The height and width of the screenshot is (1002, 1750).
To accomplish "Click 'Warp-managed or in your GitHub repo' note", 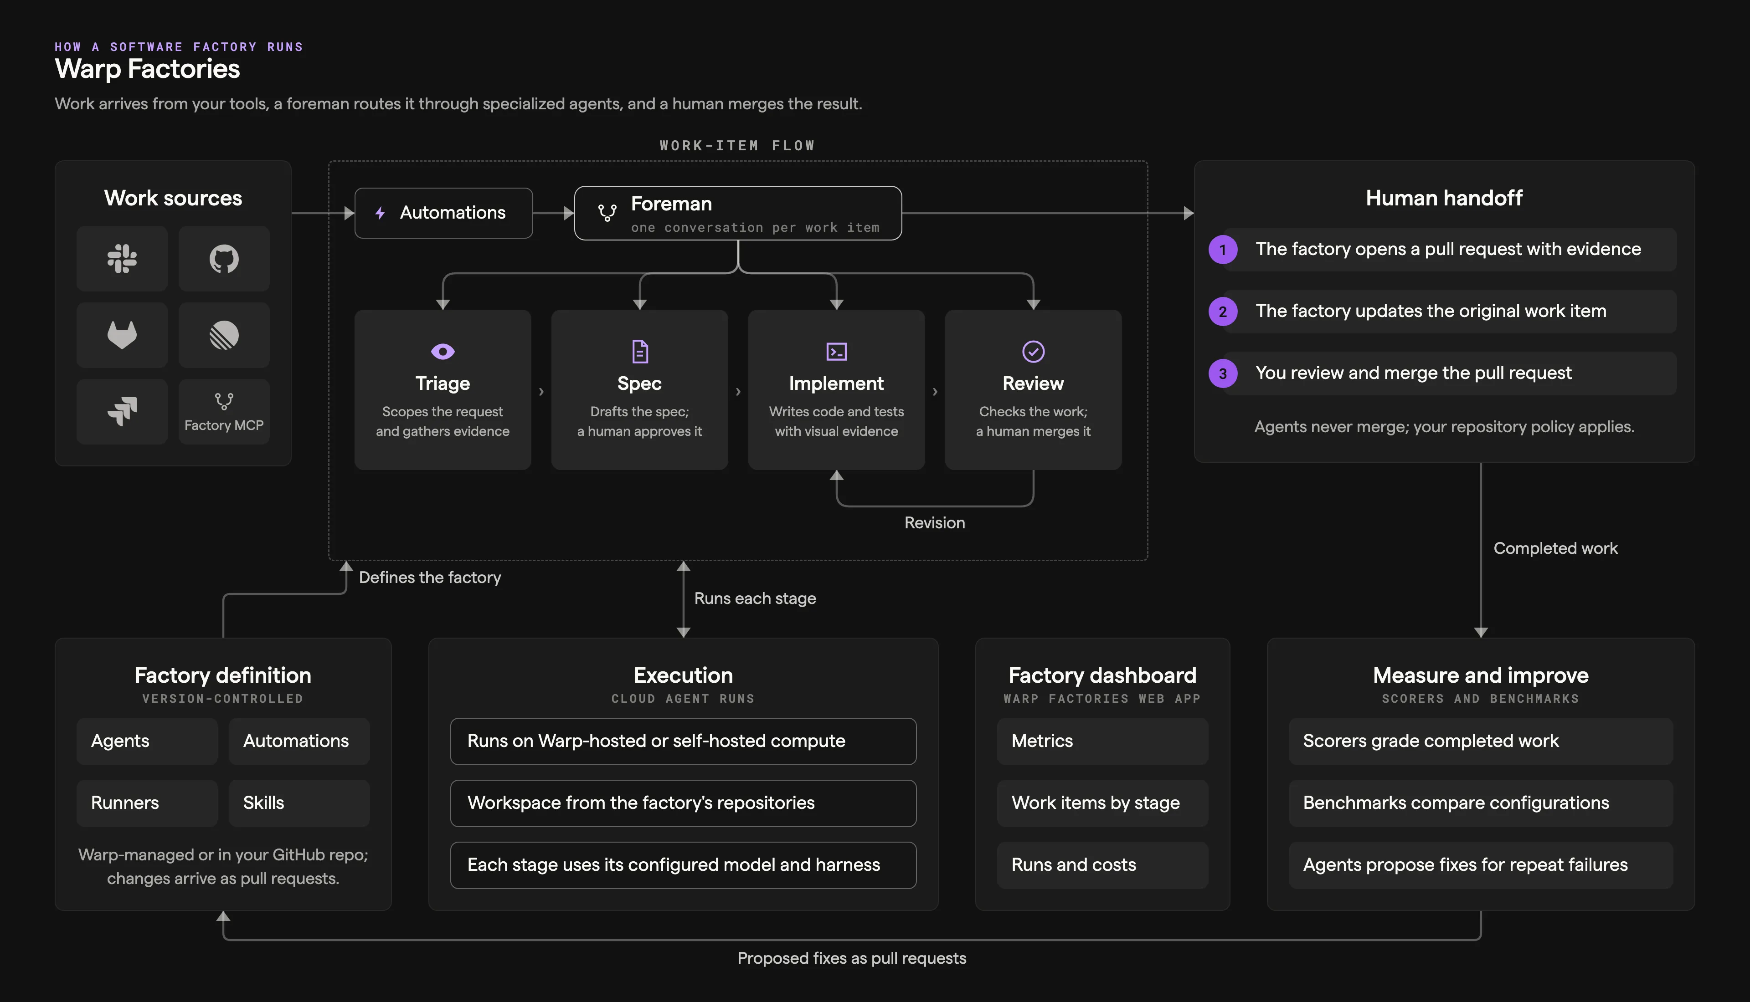I will (x=223, y=866).
